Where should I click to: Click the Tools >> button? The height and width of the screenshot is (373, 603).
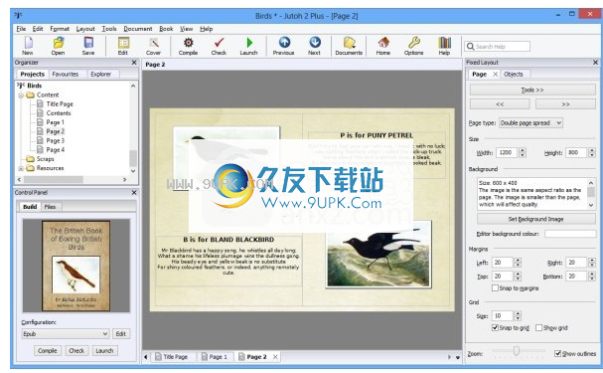coord(532,90)
